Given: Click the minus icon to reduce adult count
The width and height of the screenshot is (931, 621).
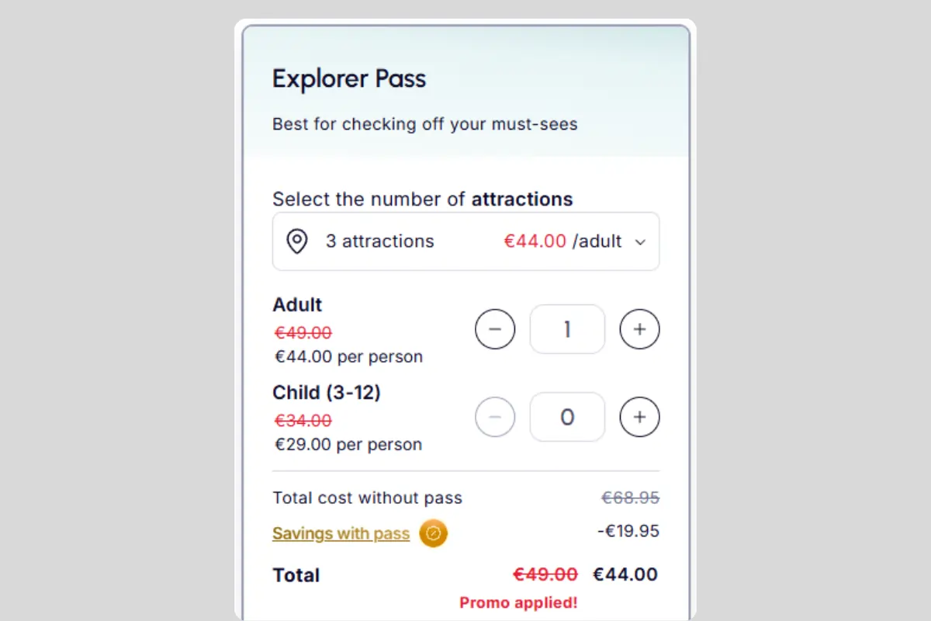Looking at the screenshot, I should click(x=495, y=329).
